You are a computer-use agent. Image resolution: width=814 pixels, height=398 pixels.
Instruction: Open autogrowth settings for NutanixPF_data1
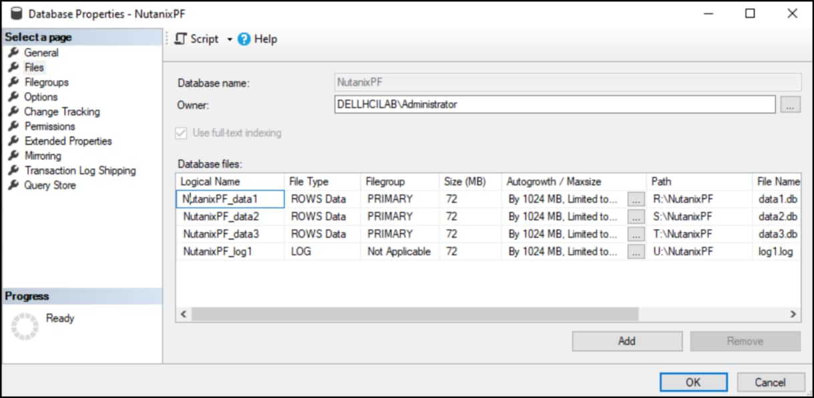click(x=636, y=199)
